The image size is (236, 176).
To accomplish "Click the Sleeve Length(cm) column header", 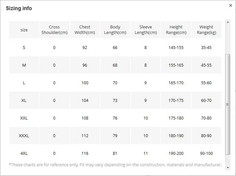I will point(146,30).
